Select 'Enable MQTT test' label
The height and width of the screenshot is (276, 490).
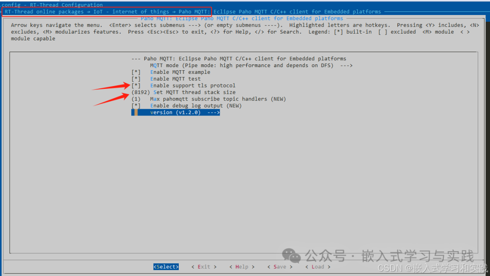(x=176, y=79)
